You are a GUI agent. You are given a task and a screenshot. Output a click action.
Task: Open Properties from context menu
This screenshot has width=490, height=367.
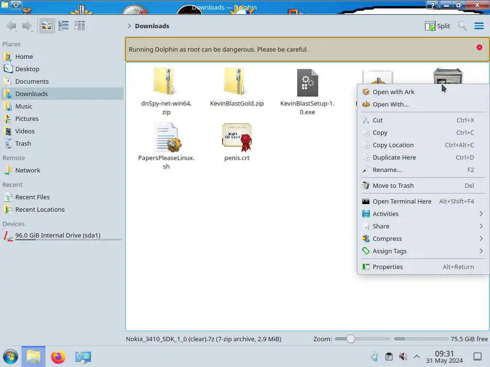423,267
